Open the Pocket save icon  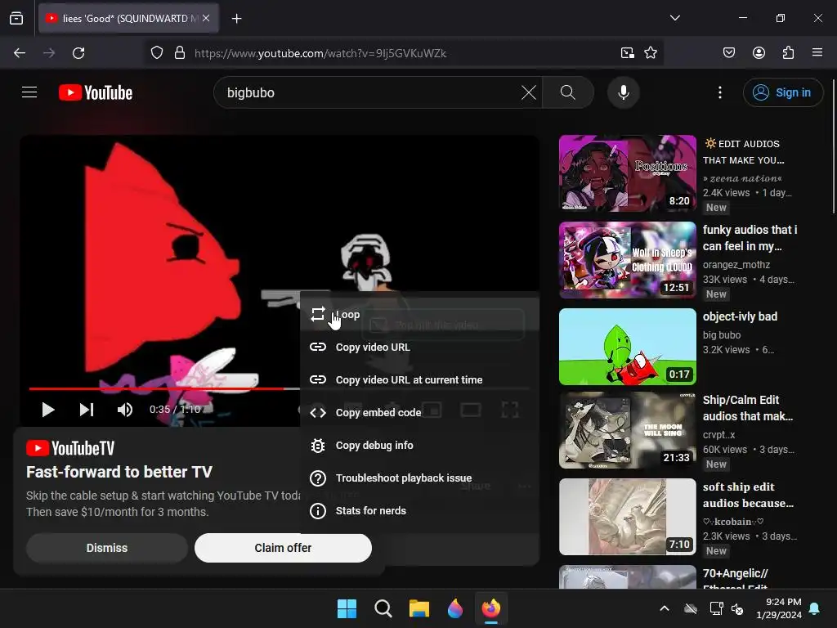click(x=728, y=53)
